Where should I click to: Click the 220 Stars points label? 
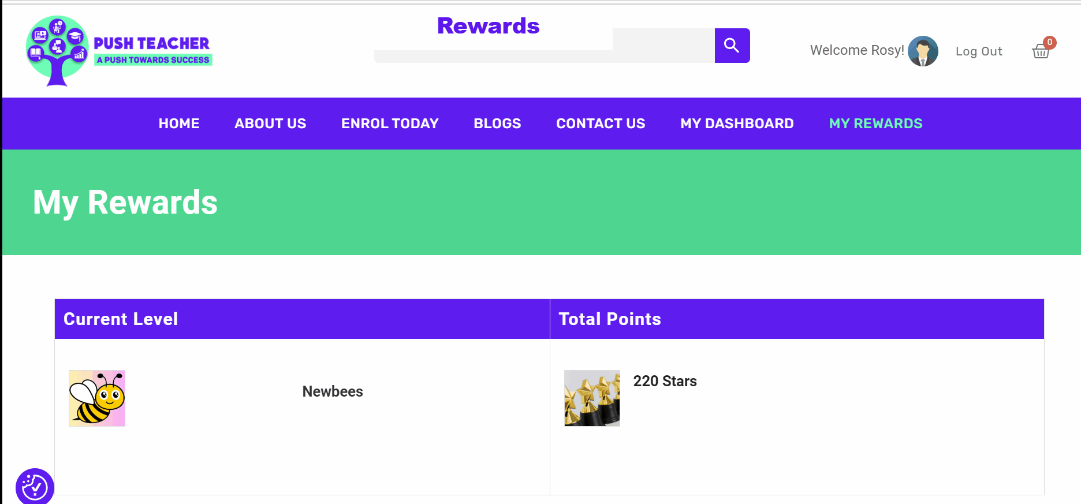665,381
